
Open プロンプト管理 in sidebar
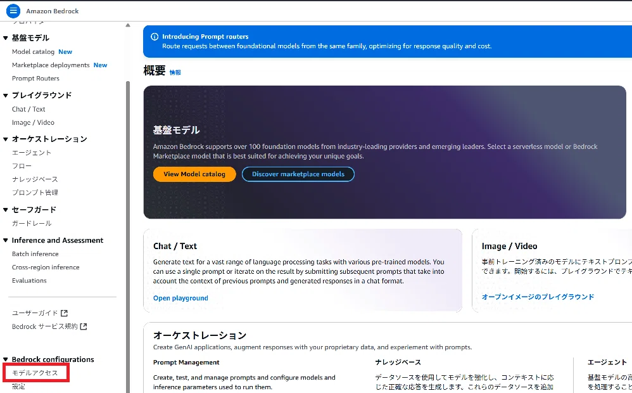click(x=35, y=193)
